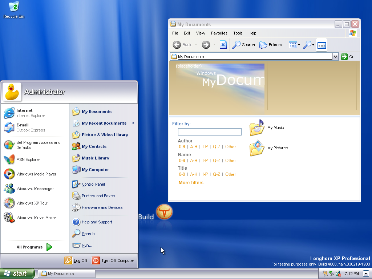
Task: Click the Folders toolbar button
Action: (x=271, y=45)
